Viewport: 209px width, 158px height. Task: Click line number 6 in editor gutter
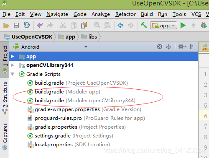click(206, 116)
